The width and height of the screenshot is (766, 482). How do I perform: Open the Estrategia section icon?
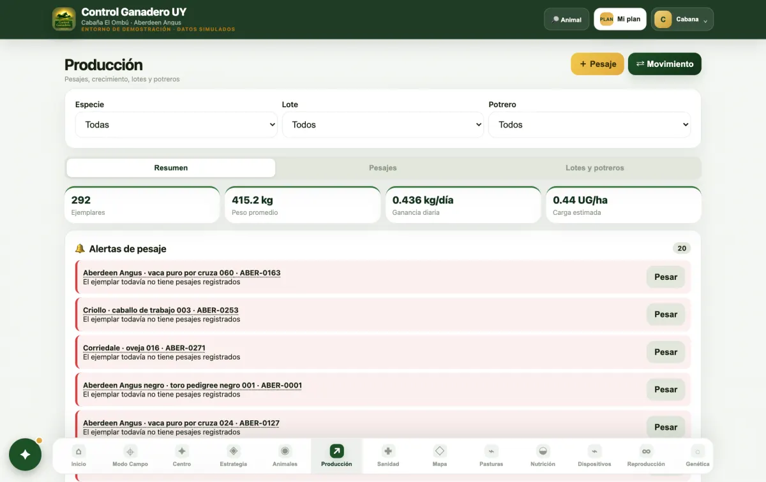point(234,451)
